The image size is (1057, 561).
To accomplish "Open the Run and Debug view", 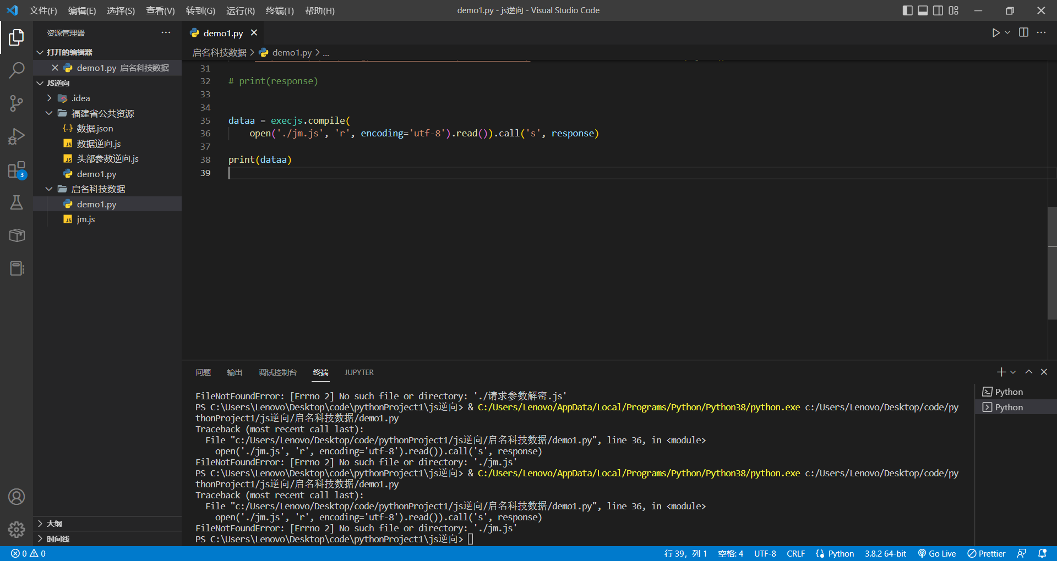I will (x=17, y=136).
